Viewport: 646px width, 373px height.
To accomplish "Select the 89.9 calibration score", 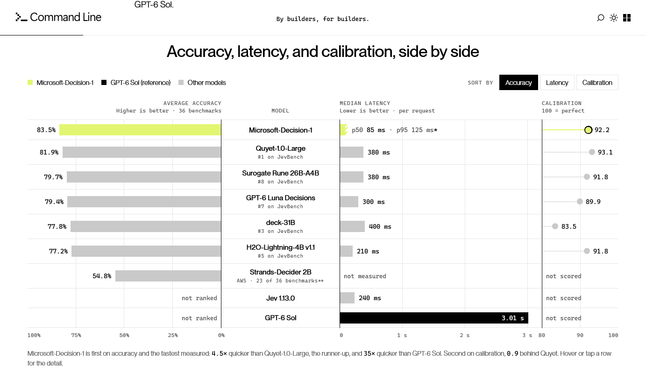I will coord(593,202).
